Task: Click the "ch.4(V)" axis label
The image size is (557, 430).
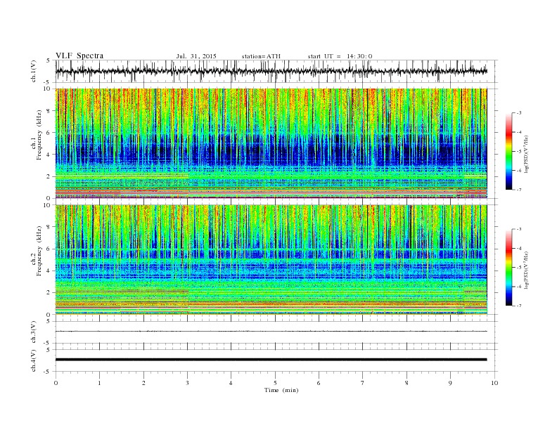Action: click(x=34, y=360)
